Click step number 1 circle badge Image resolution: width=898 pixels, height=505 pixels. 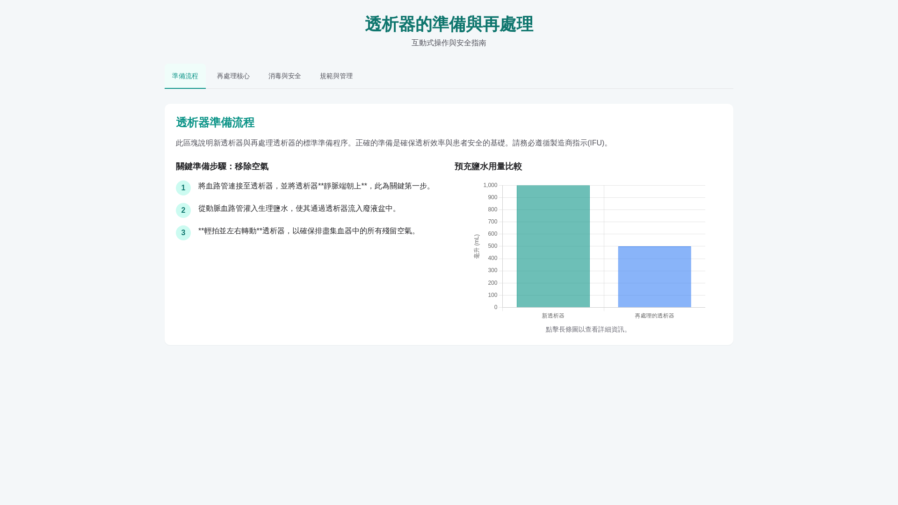(183, 188)
